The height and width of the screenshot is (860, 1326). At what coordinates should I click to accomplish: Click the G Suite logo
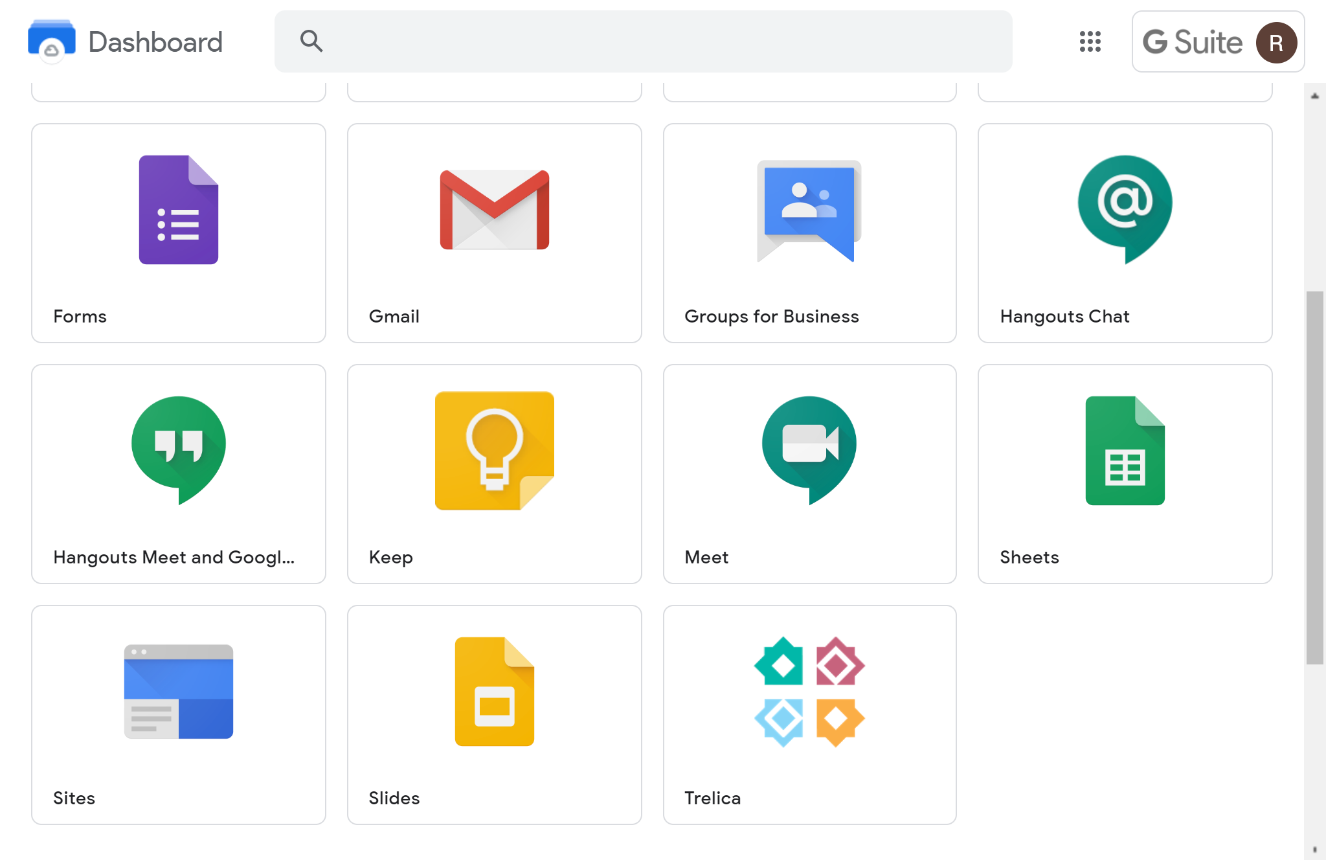pyautogui.click(x=1192, y=42)
